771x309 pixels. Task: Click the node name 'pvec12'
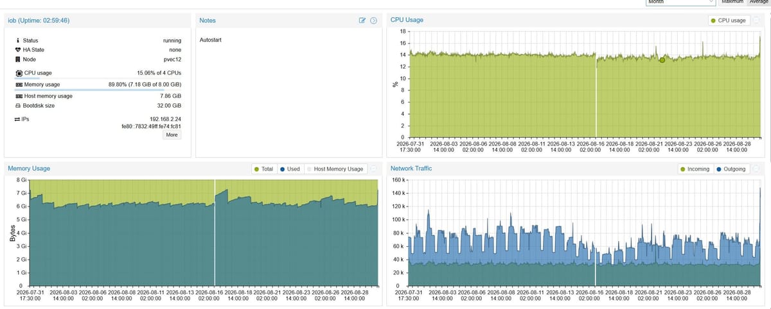173,59
